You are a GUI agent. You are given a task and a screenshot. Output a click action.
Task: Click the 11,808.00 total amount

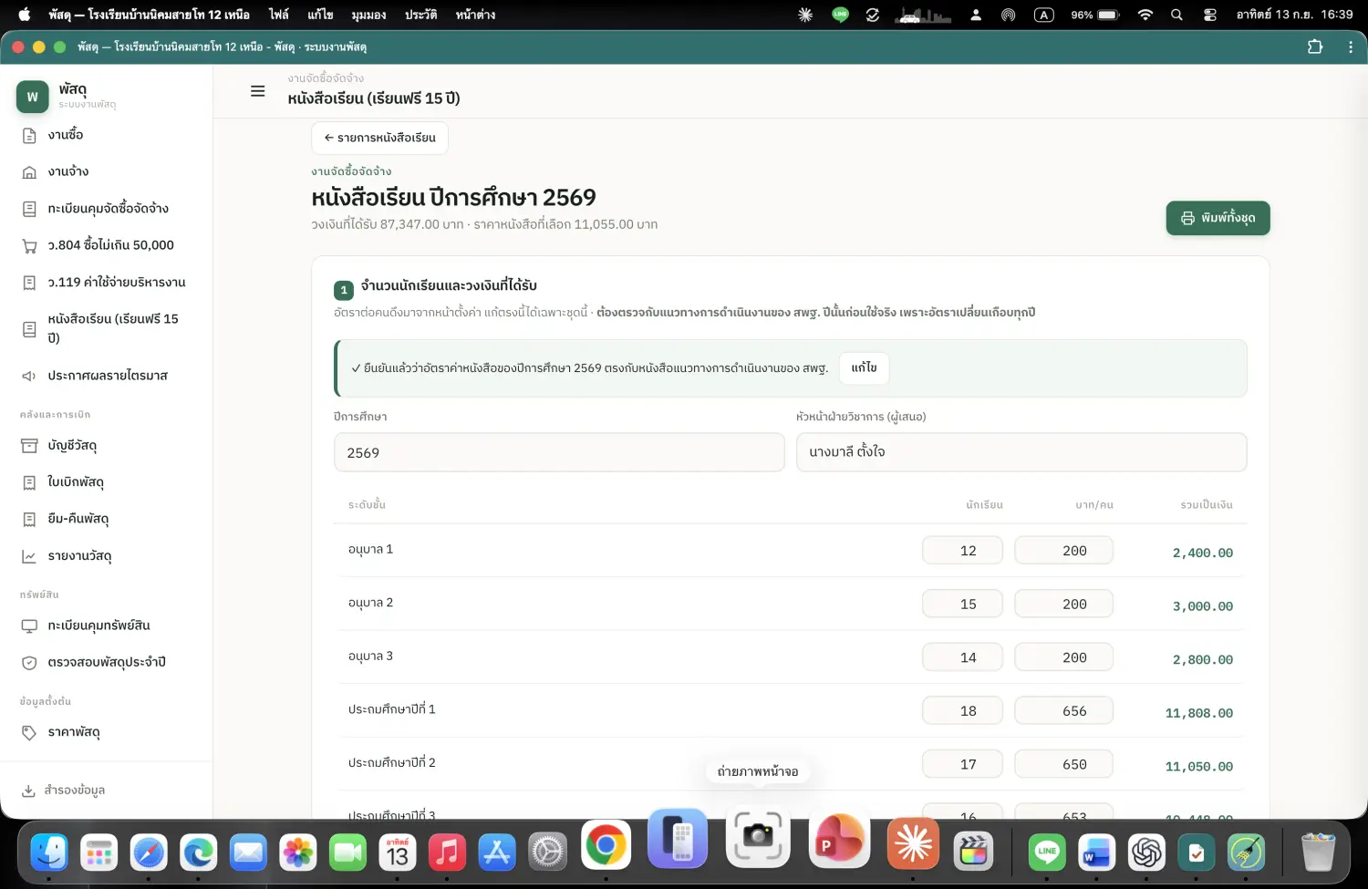coord(1199,714)
